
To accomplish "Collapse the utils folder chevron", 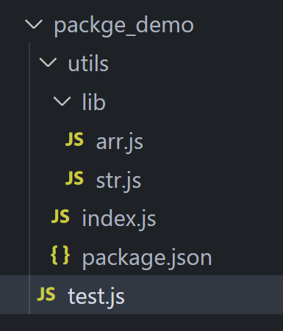I will (x=48, y=62).
